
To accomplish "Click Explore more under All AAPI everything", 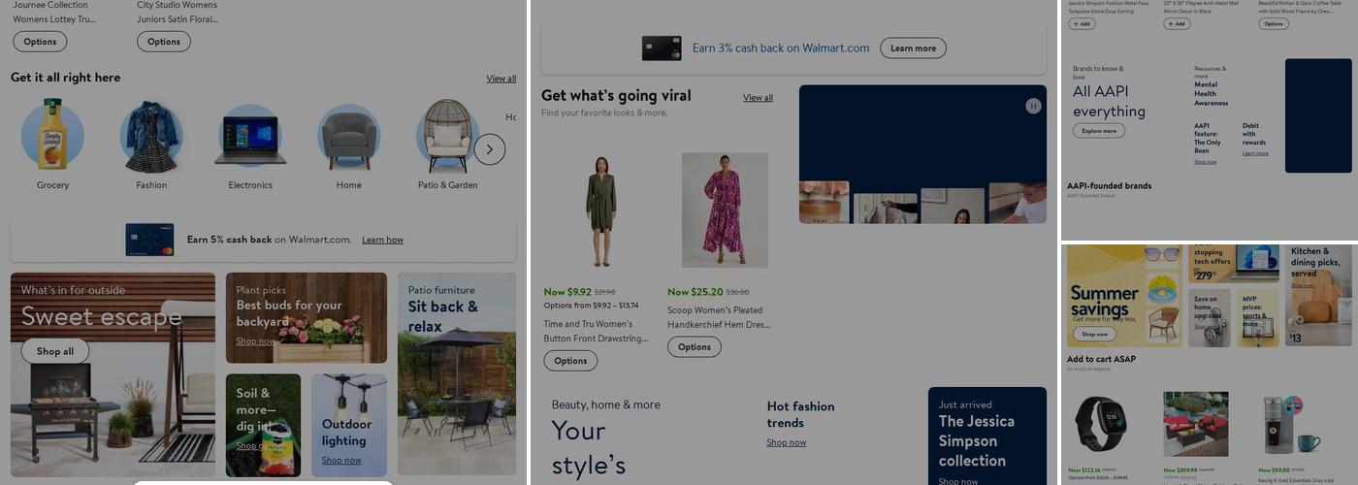I will [x=1099, y=131].
